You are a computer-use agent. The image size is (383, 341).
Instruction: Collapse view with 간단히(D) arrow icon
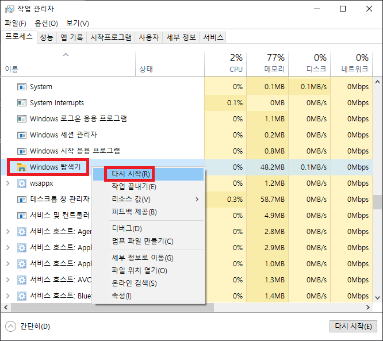tap(10, 327)
